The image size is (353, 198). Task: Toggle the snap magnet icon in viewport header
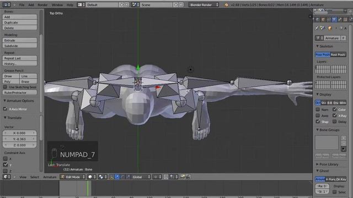coord(165,177)
